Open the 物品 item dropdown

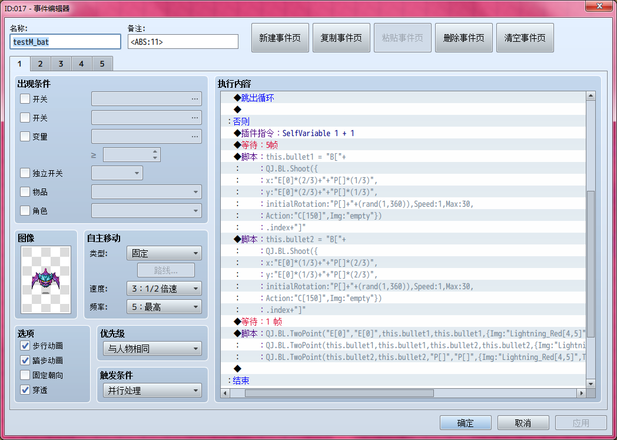(x=147, y=192)
